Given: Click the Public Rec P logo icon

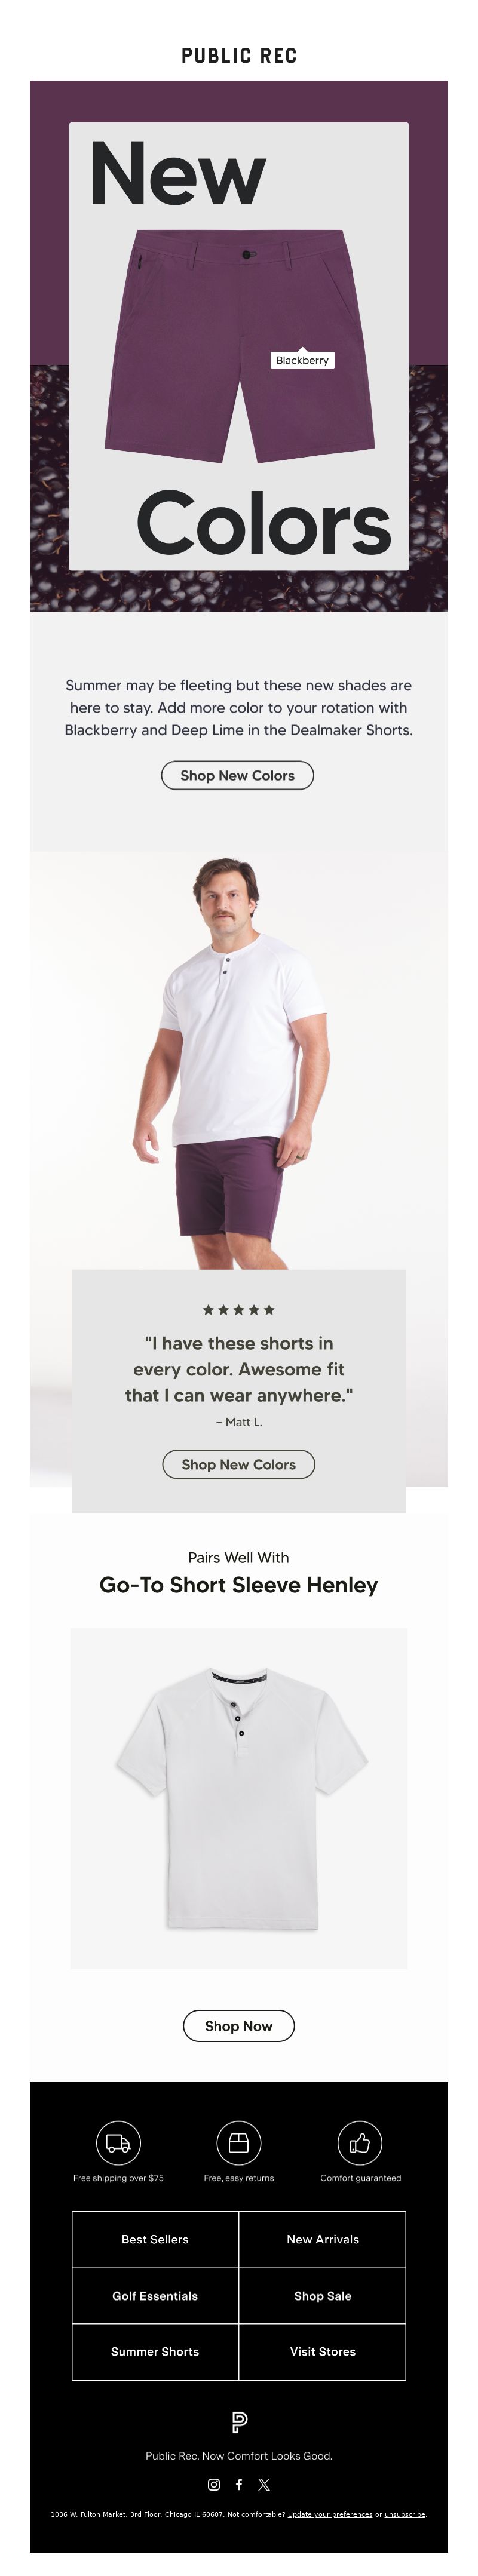Looking at the screenshot, I should pos(239,2422).
